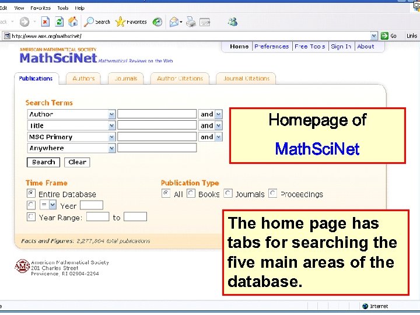This screenshot has height=315, width=420.
Task: Click the Internet zone globe icon
Action: [x=365, y=306]
